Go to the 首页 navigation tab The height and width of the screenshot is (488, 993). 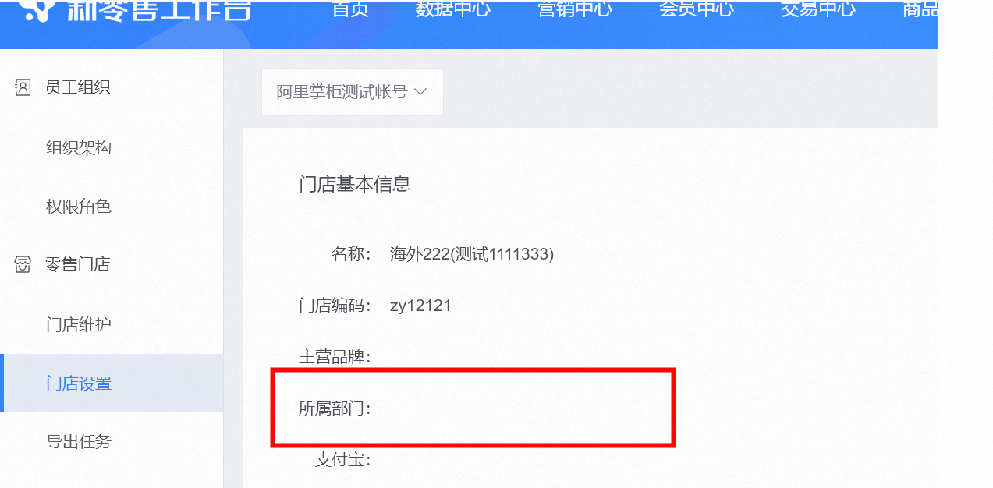point(349,9)
